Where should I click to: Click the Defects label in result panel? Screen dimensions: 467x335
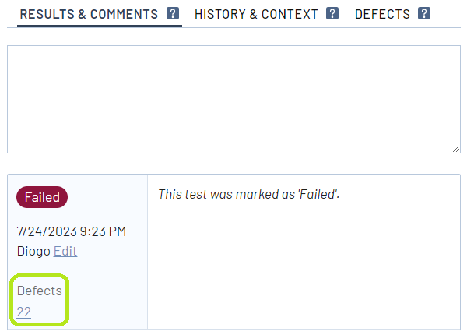(x=39, y=291)
